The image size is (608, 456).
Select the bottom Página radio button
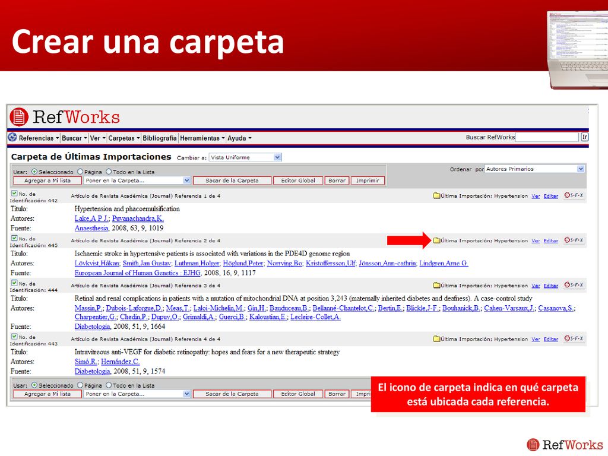80,385
